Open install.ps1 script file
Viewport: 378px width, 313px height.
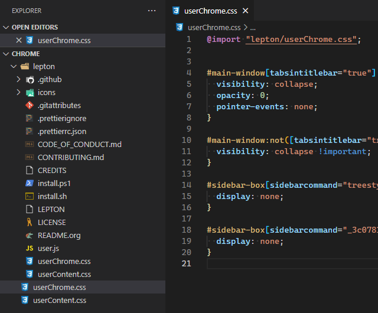tap(54, 184)
